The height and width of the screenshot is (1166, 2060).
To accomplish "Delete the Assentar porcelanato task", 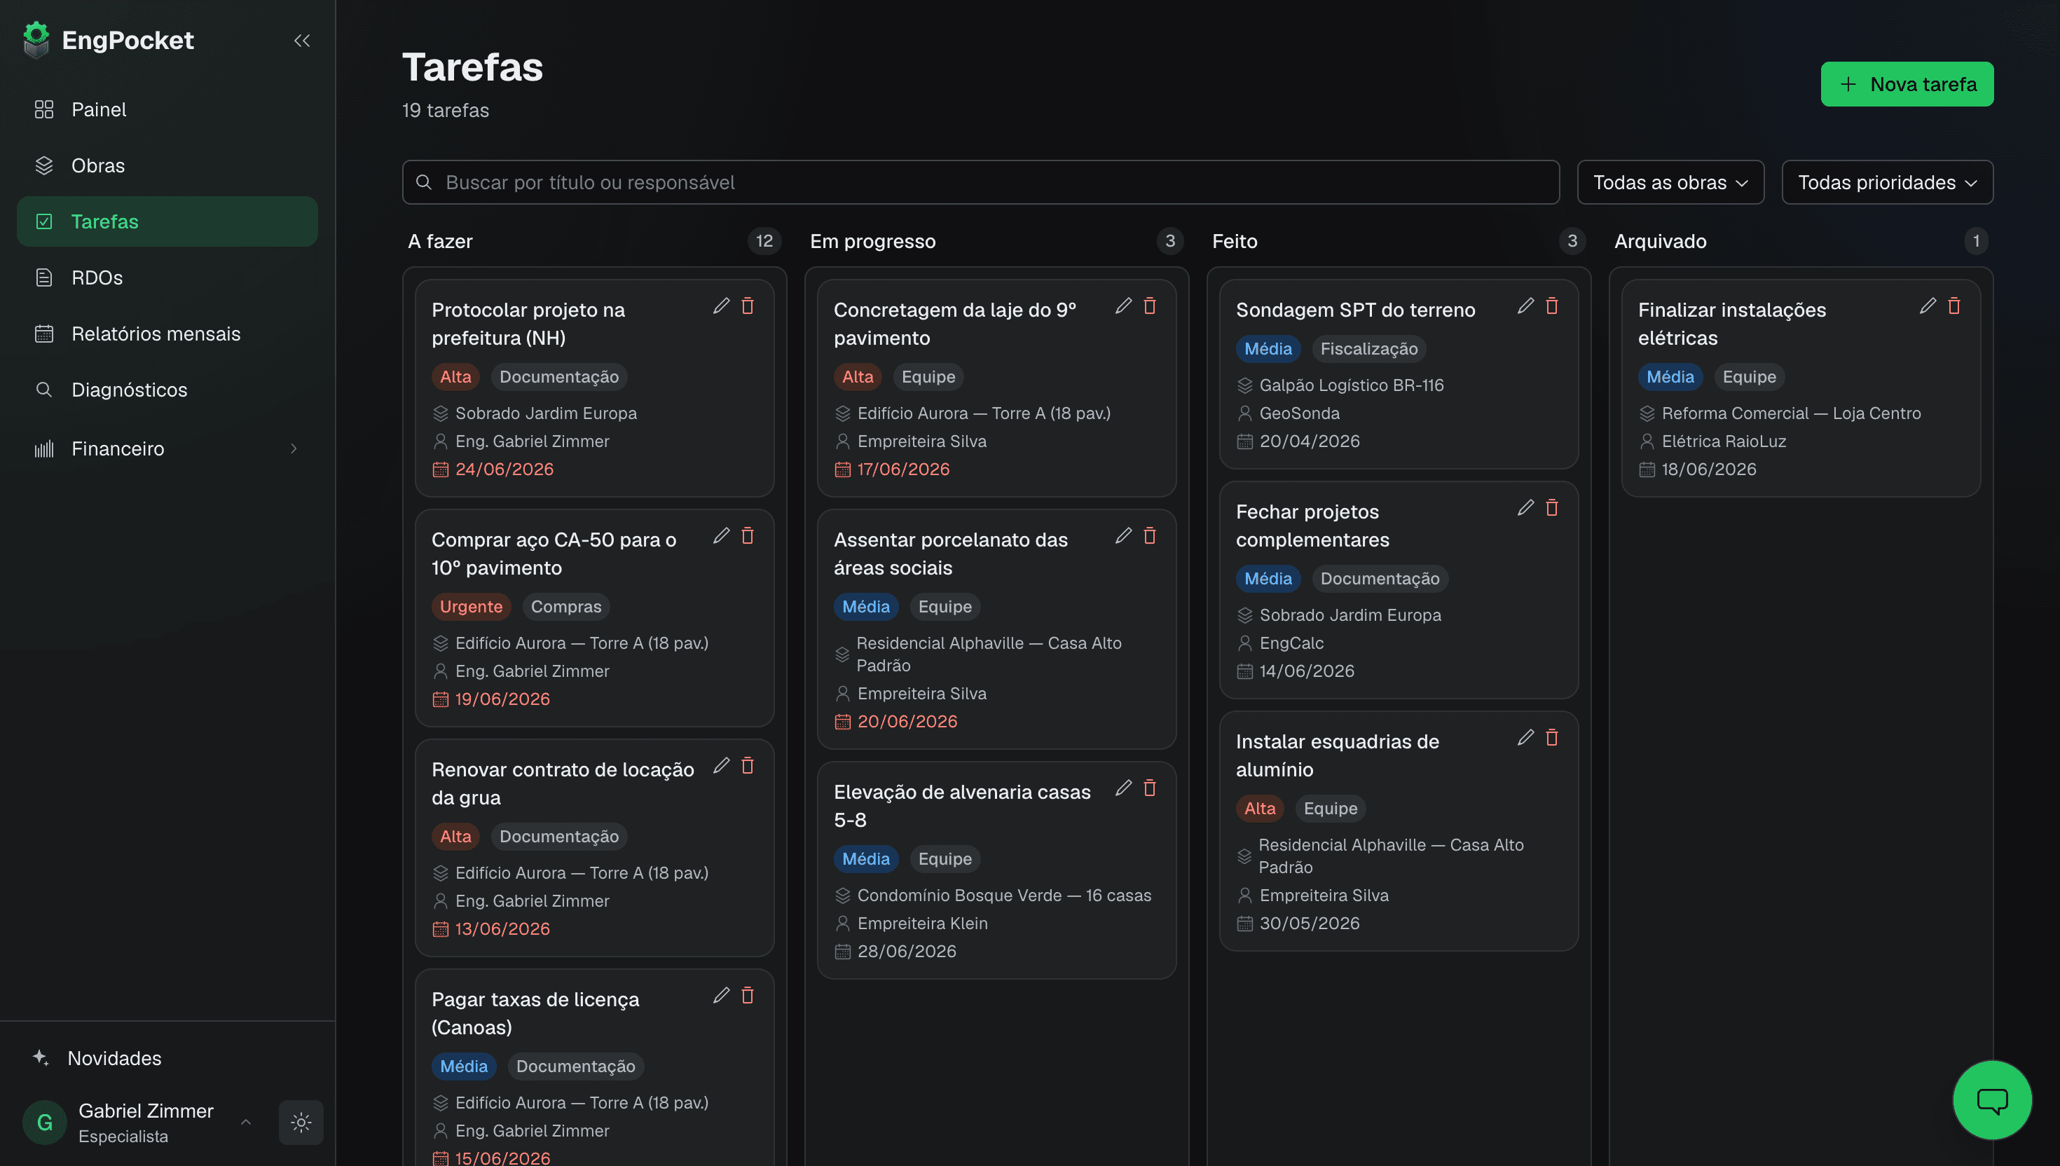I will (1150, 535).
